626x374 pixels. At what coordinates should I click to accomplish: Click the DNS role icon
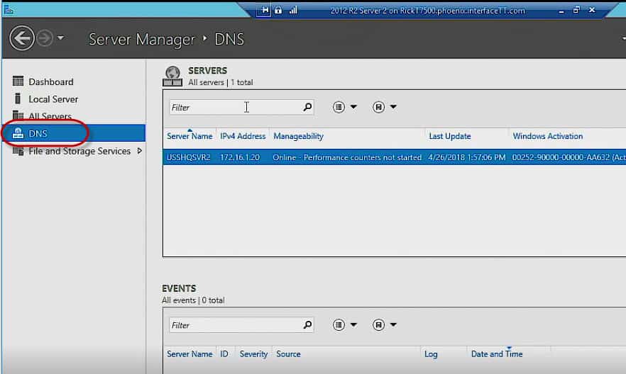[18, 133]
